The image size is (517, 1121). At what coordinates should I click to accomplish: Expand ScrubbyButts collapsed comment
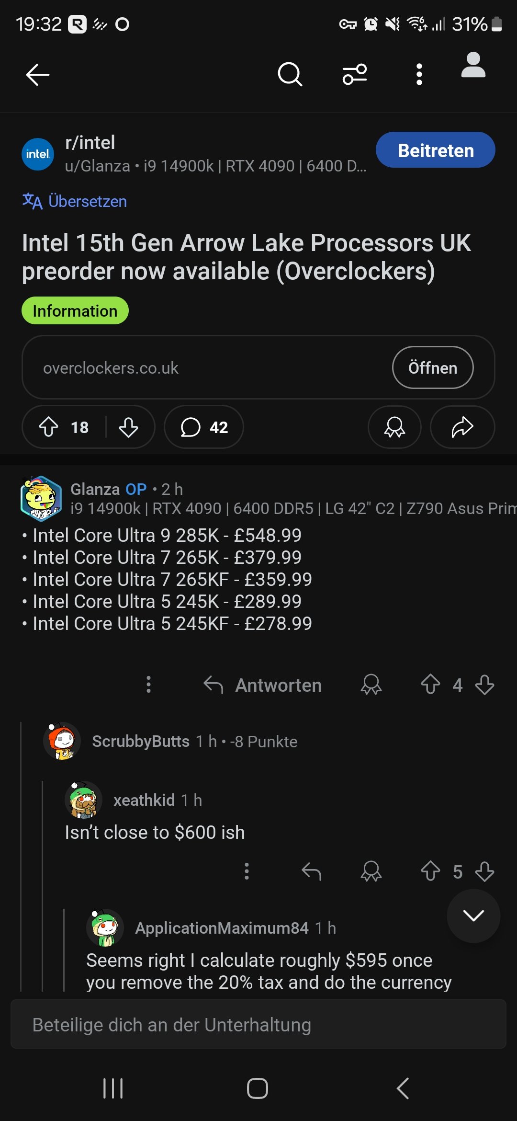194,742
